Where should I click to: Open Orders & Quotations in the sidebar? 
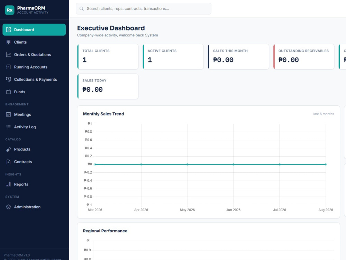tap(34, 55)
